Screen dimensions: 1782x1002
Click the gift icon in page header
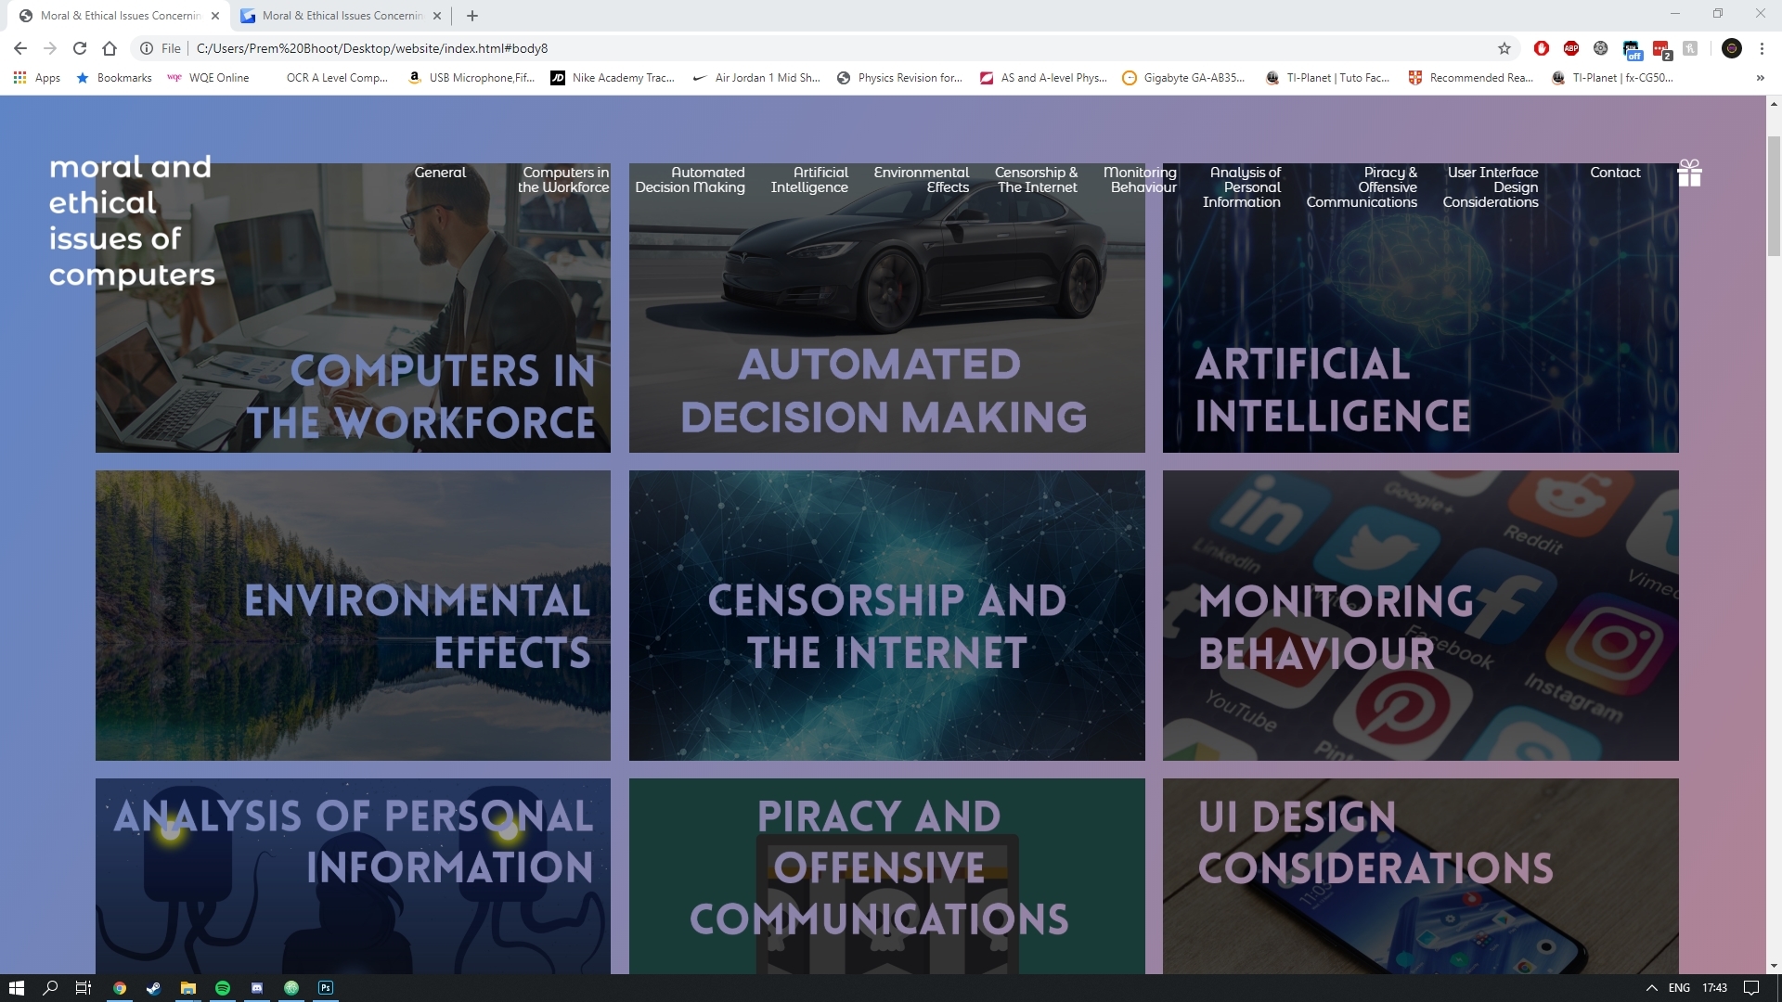pyautogui.click(x=1689, y=173)
